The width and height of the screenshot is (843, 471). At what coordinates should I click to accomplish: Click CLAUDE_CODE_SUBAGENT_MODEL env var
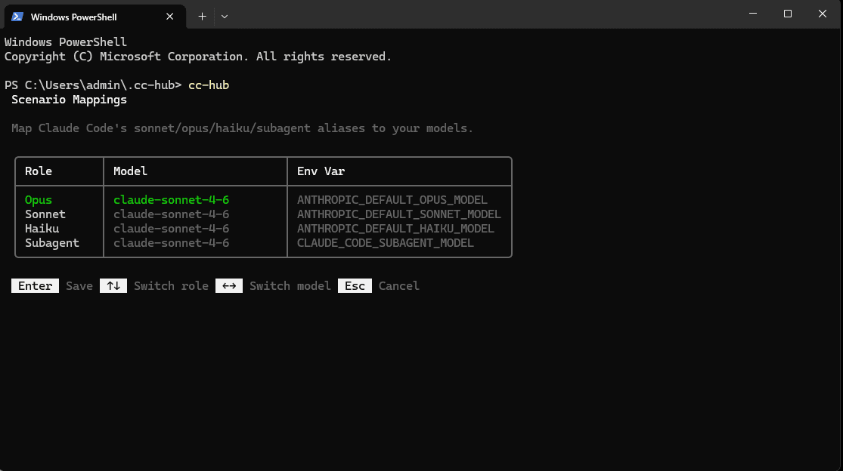[x=386, y=243]
